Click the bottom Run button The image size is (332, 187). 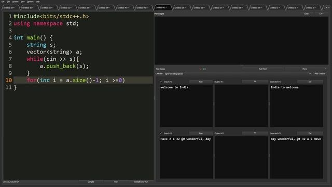116,182
